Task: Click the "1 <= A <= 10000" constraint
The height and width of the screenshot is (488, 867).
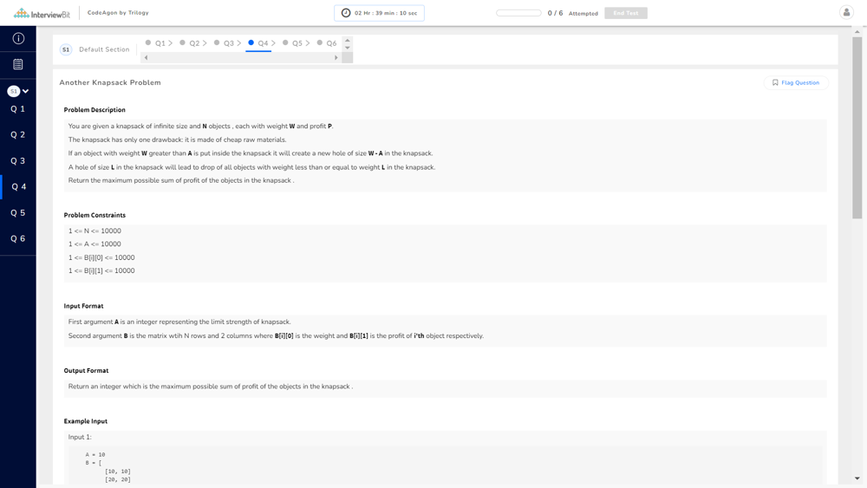Action: (95, 244)
